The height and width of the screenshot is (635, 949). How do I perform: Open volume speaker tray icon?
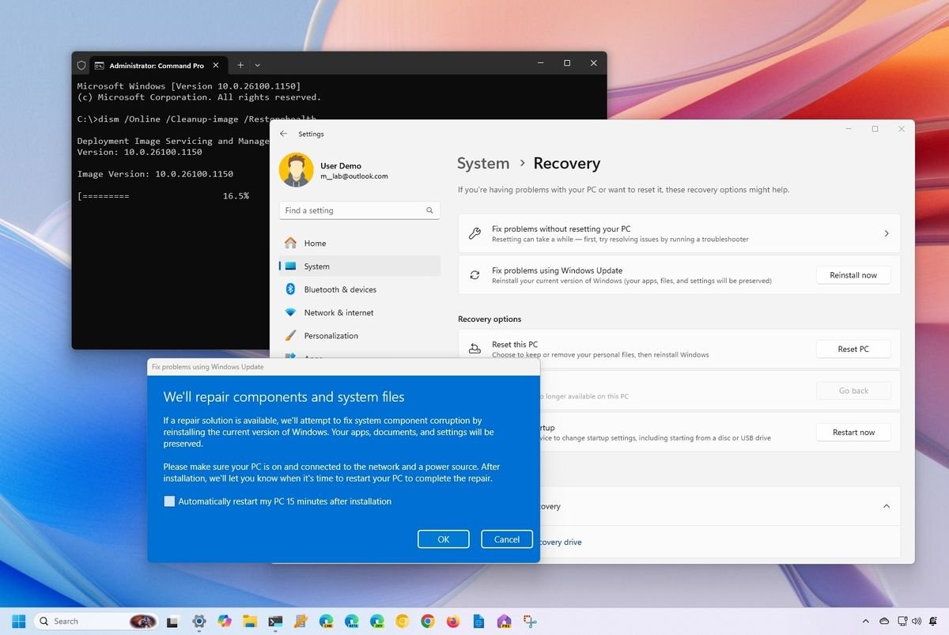(x=917, y=622)
